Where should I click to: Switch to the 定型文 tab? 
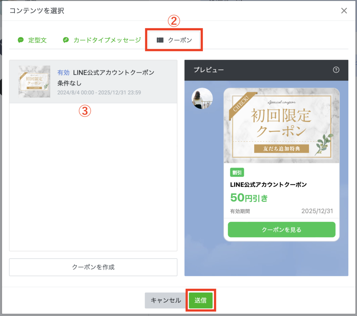[37, 40]
